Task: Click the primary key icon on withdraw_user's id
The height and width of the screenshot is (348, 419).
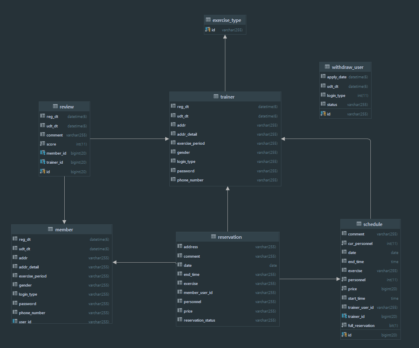Action: (323, 114)
